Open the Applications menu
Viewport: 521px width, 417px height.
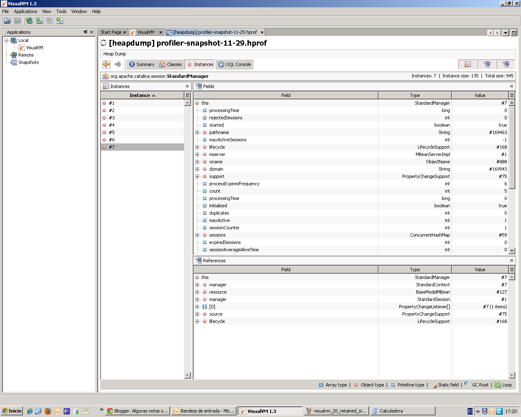[26, 11]
